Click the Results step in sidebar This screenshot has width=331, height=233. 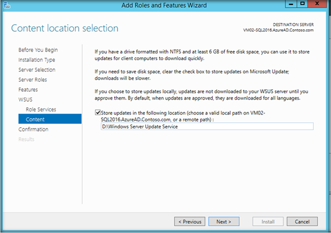point(26,139)
